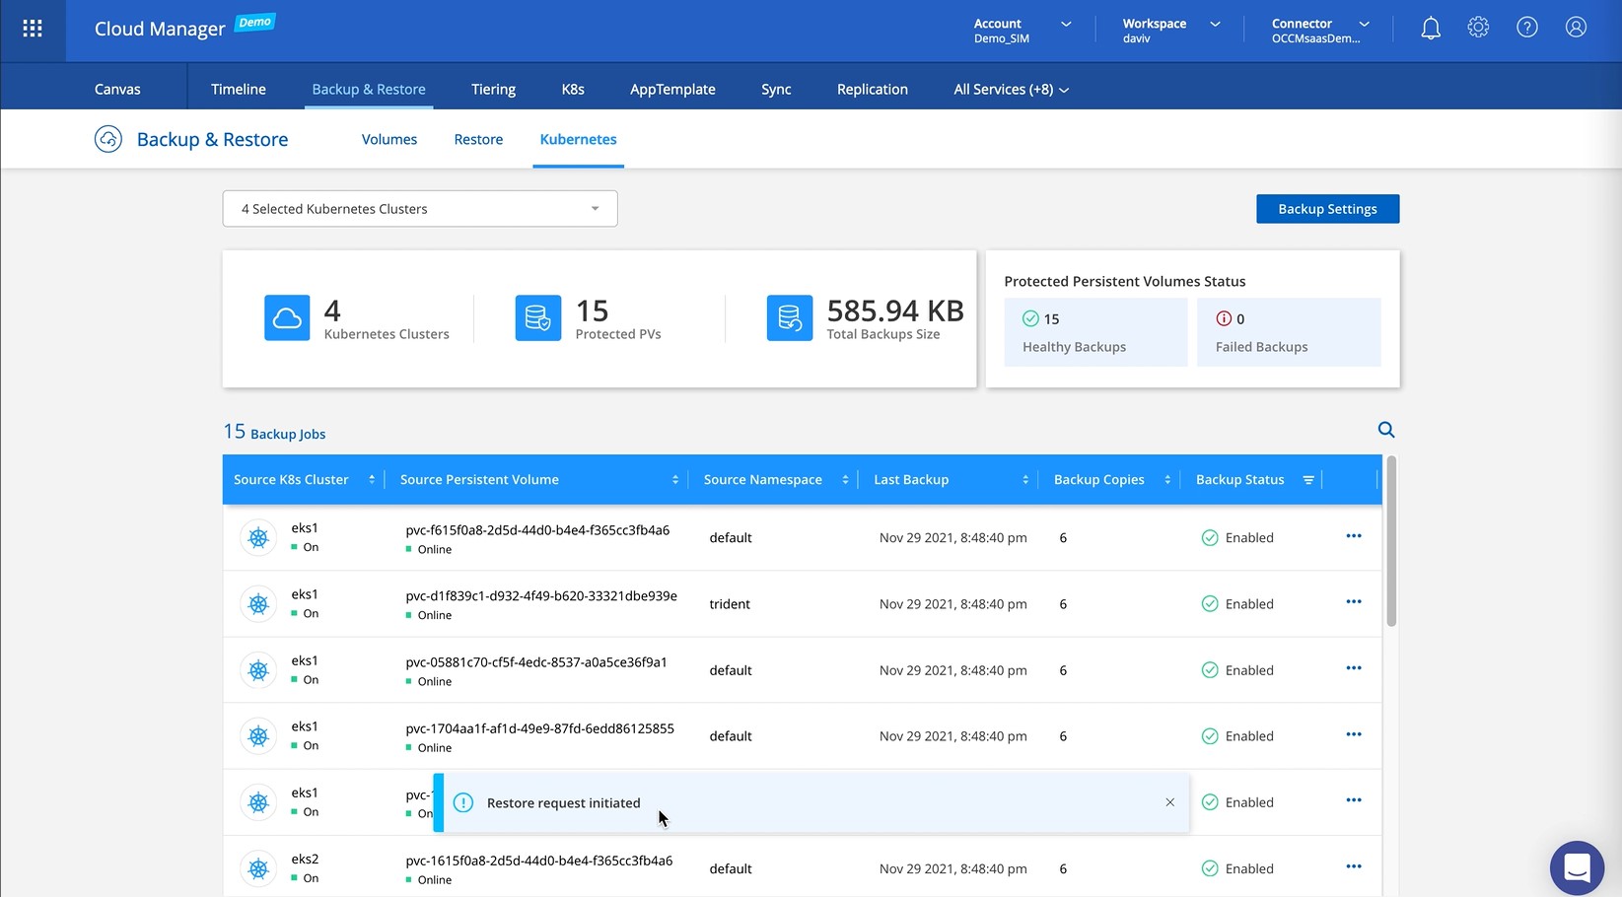The image size is (1622, 897).
Task: Go to the Tiering menu item
Action: (x=493, y=90)
